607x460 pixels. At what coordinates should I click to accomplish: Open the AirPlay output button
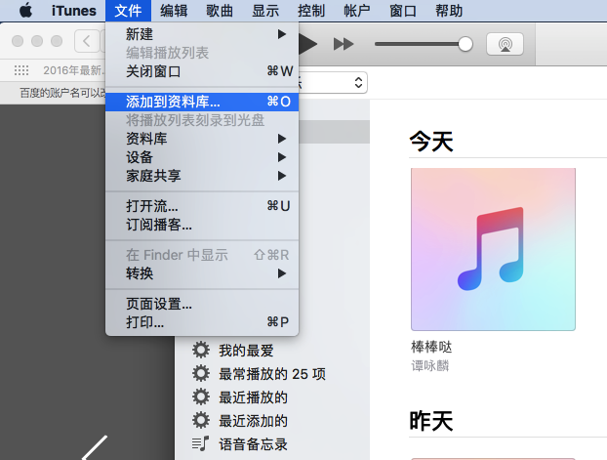tap(505, 44)
